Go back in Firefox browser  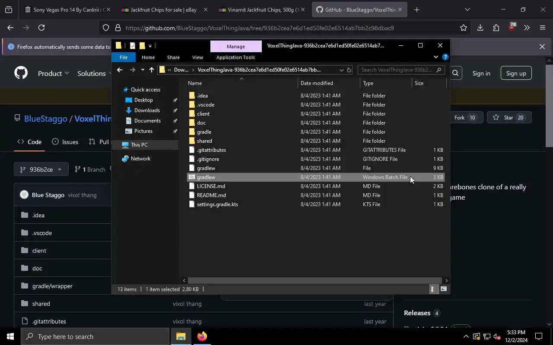[x=10, y=28]
